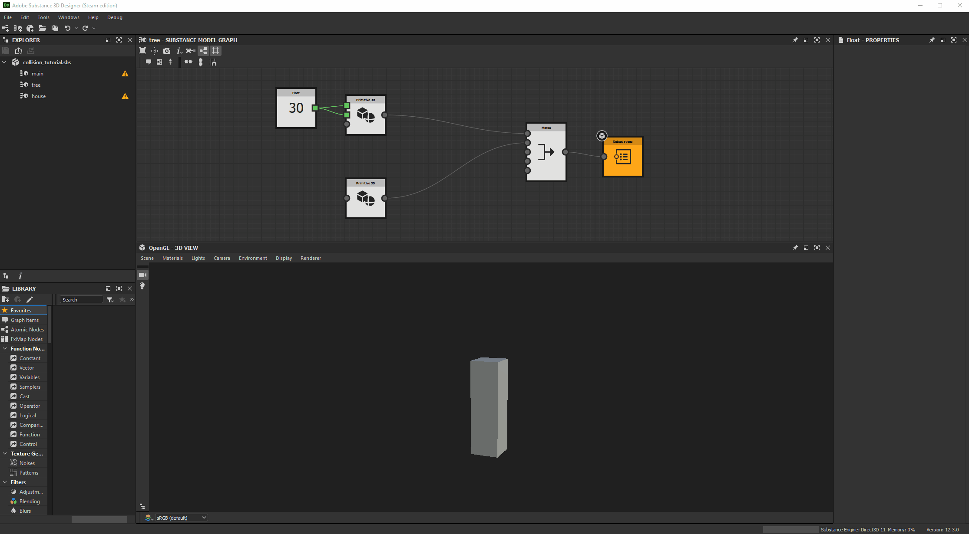Collapse the Function Nodes library category
Image resolution: width=969 pixels, height=534 pixels.
5,349
